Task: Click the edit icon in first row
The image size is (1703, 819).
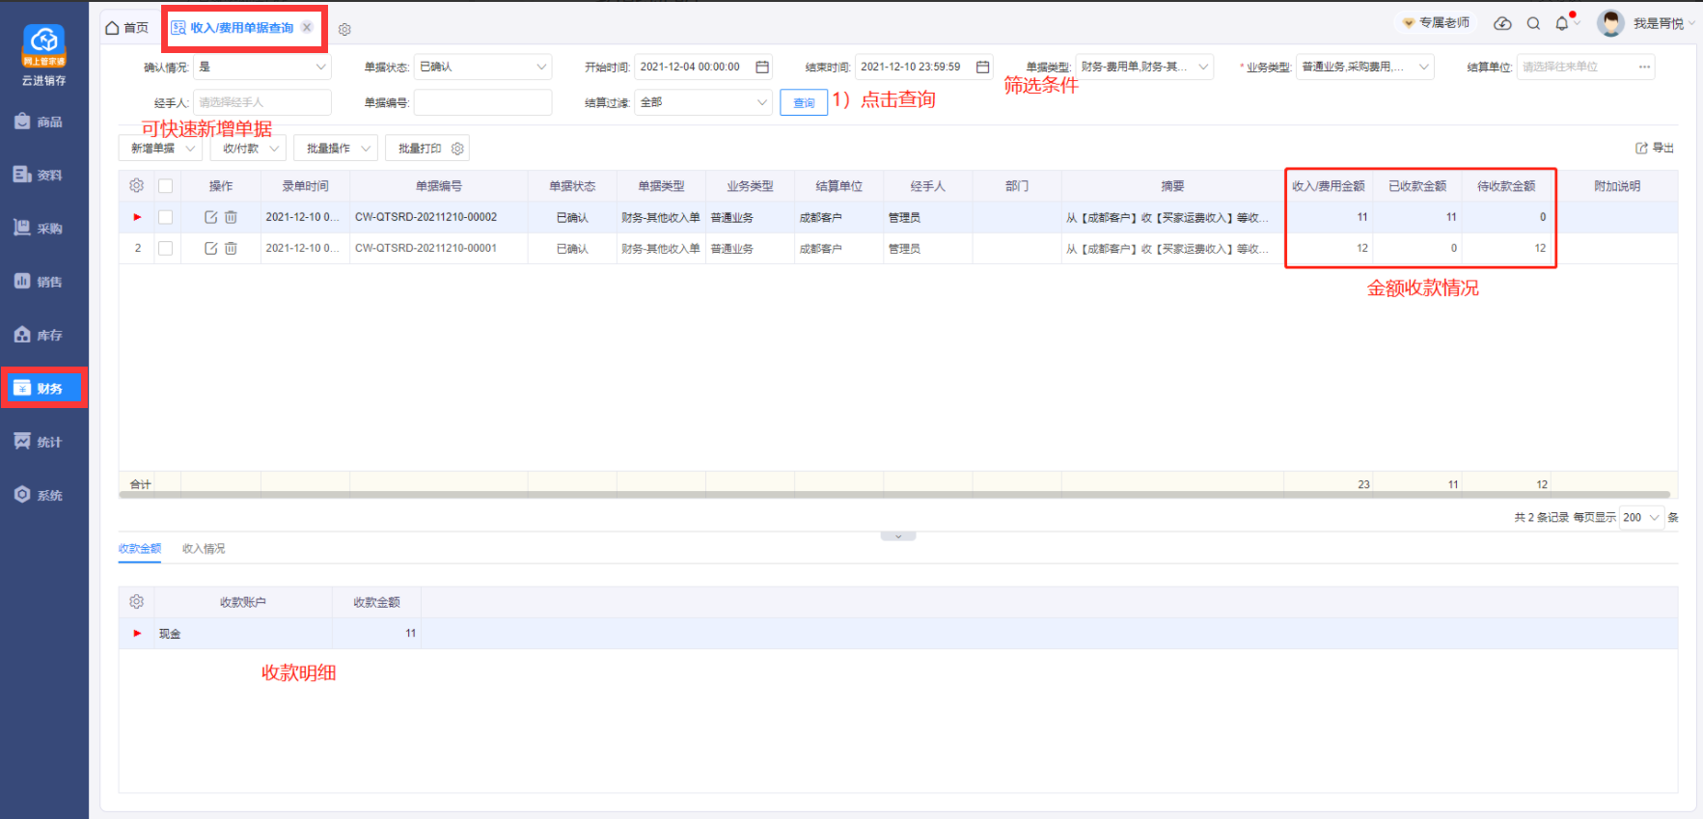Action: point(211,217)
